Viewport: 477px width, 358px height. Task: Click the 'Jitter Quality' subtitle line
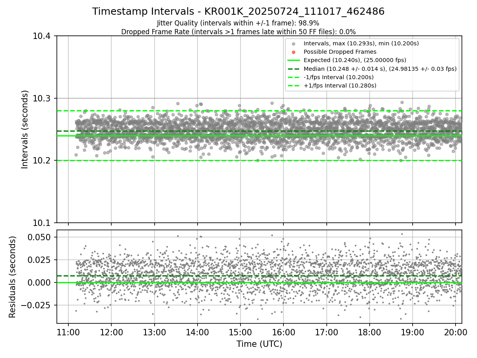tap(238, 23)
